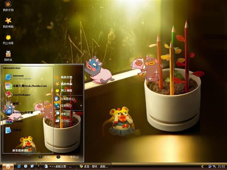Open 我的文档 desktop icon

pos(8,6)
